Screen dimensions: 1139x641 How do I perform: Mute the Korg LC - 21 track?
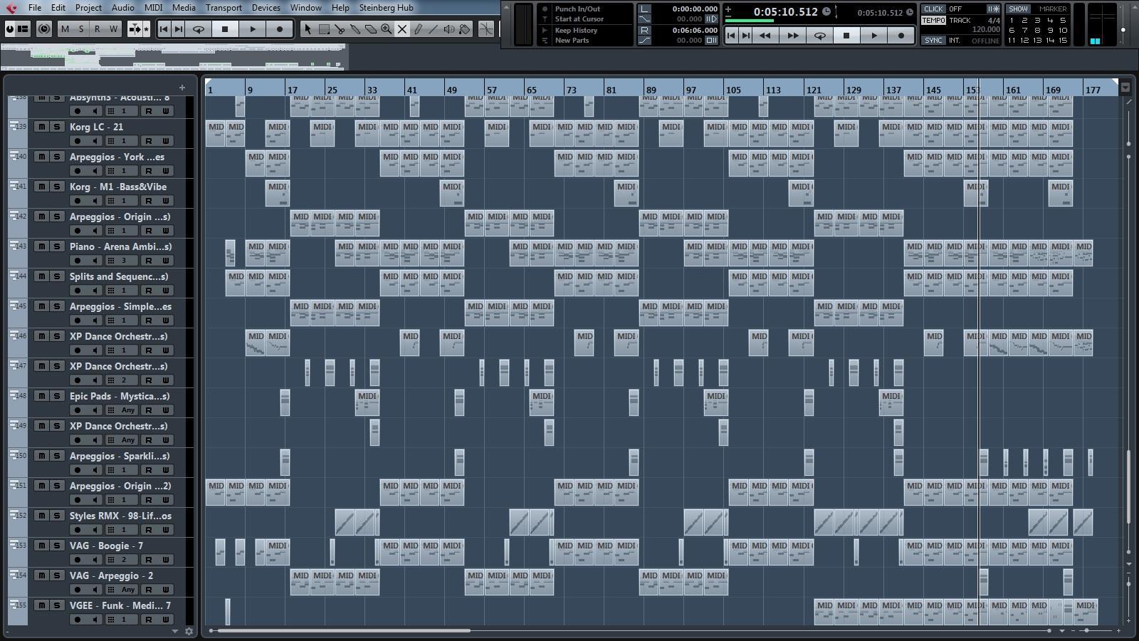tap(42, 127)
